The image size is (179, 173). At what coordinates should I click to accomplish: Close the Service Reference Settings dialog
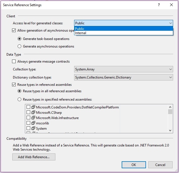click(171, 5)
